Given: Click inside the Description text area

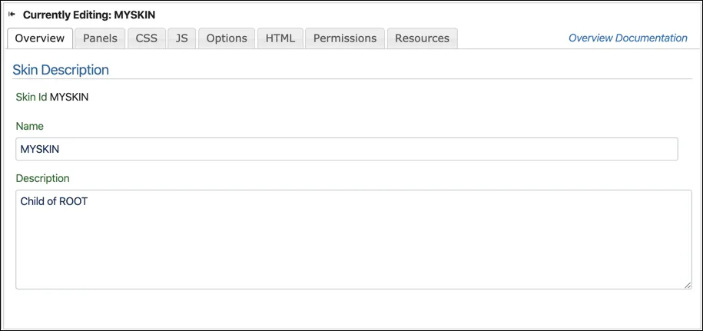Looking at the screenshot, I should [x=353, y=240].
